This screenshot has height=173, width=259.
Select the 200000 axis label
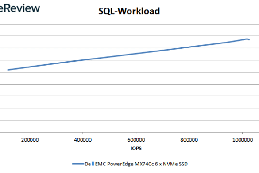tap(30, 140)
